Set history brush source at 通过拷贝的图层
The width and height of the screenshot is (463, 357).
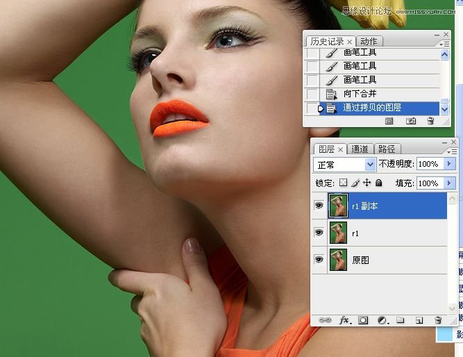pyautogui.click(x=312, y=108)
